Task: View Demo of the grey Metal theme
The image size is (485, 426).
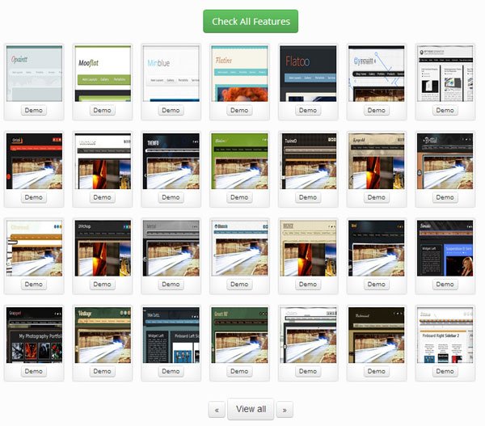Action: (171, 285)
